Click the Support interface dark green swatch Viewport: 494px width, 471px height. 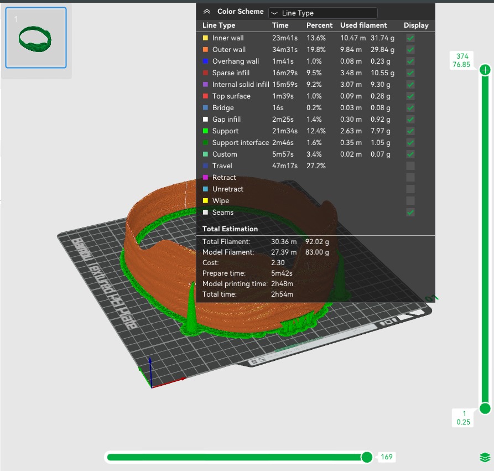[205, 142]
